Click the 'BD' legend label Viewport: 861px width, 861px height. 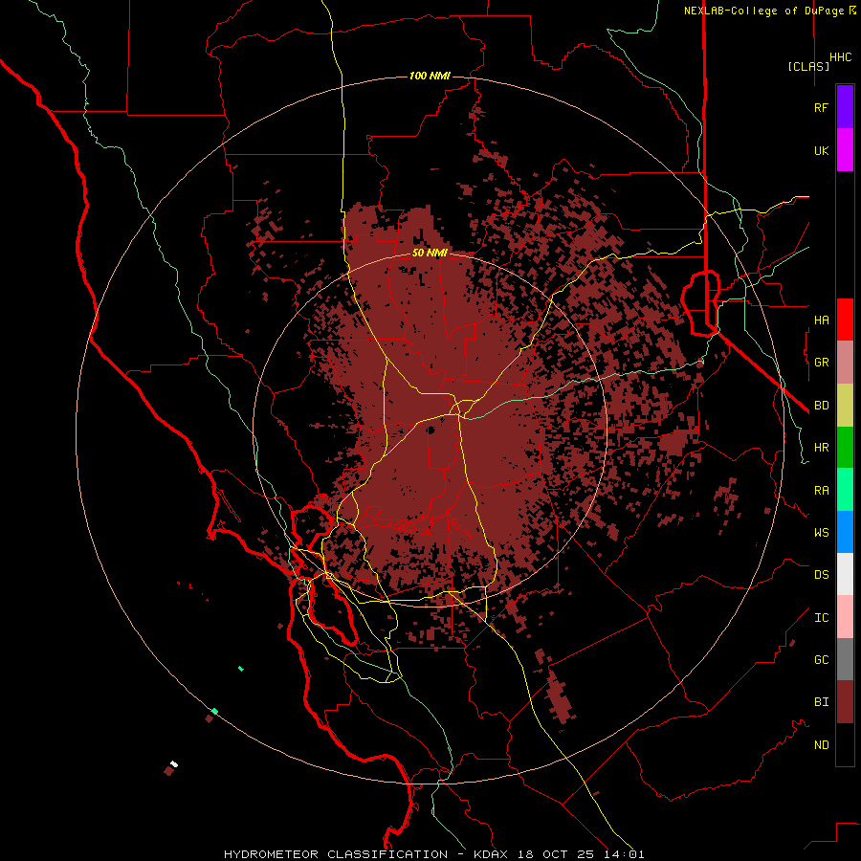(822, 406)
